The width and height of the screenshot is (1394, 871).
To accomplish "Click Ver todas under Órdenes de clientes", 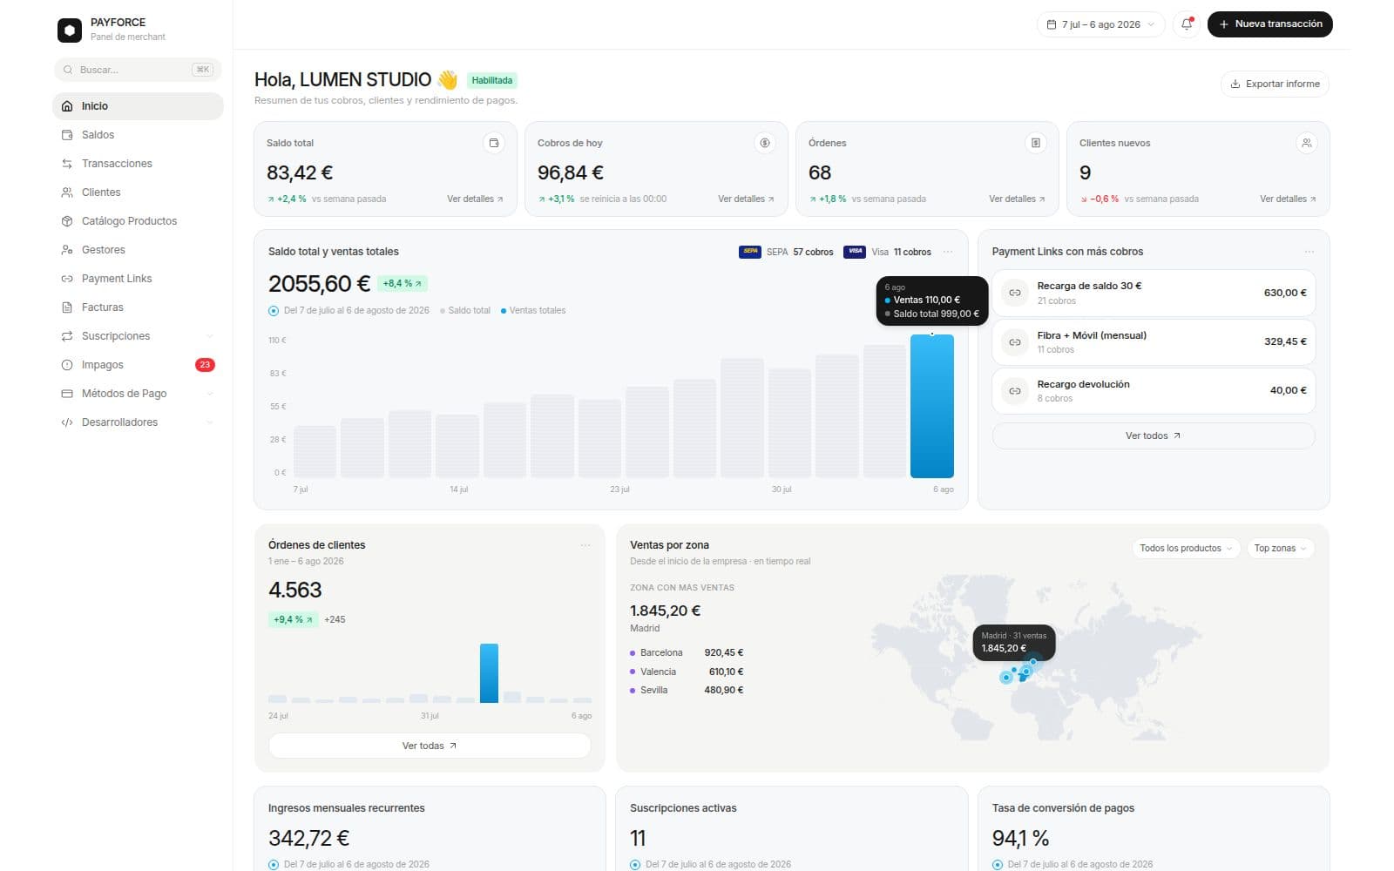I will [430, 746].
